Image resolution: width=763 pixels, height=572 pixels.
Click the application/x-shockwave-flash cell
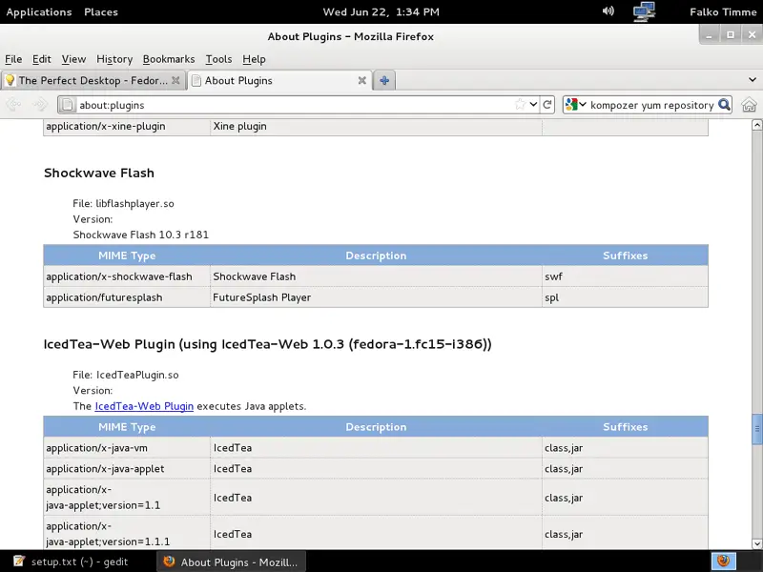pyautogui.click(x=127, y=276)
